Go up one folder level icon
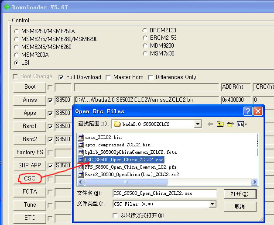 pyautogui.click(x=220, y=124)
